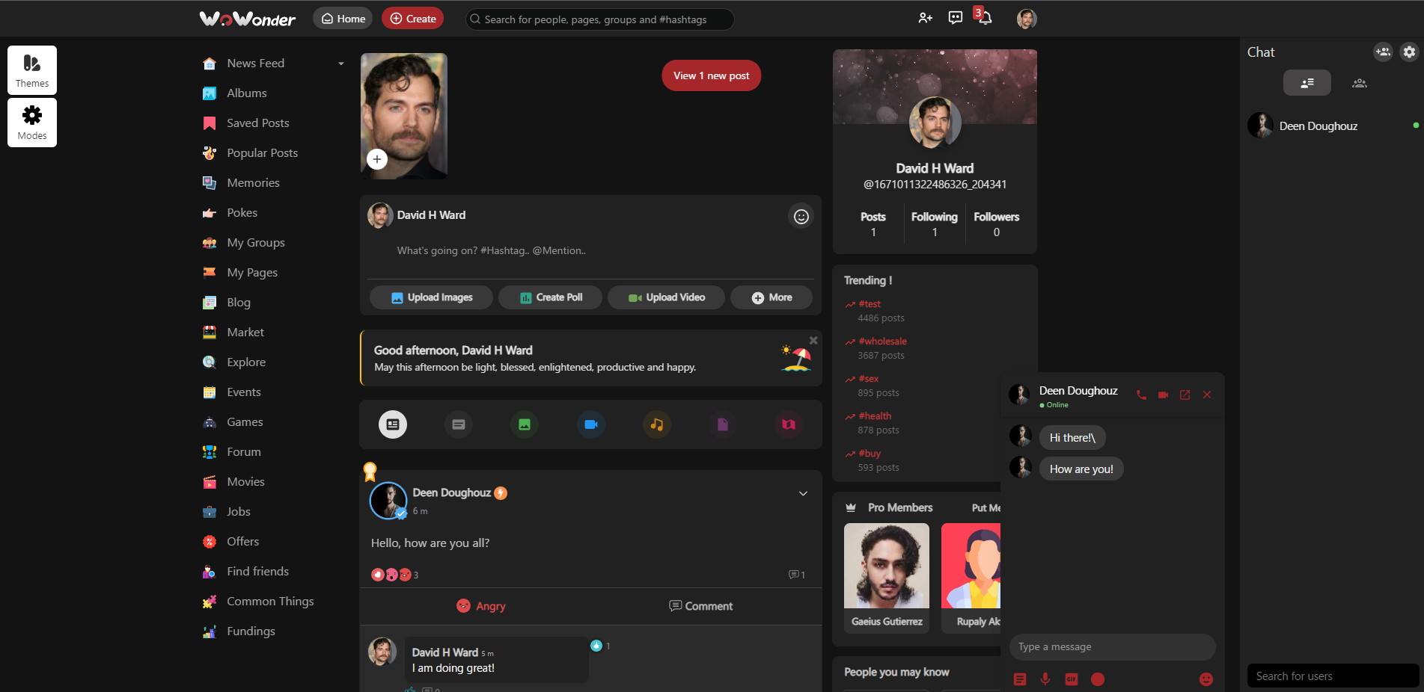1424x692 pixels.
Task: Switch the Chat panel to groups view
Action: click(x=1360, y=83)
